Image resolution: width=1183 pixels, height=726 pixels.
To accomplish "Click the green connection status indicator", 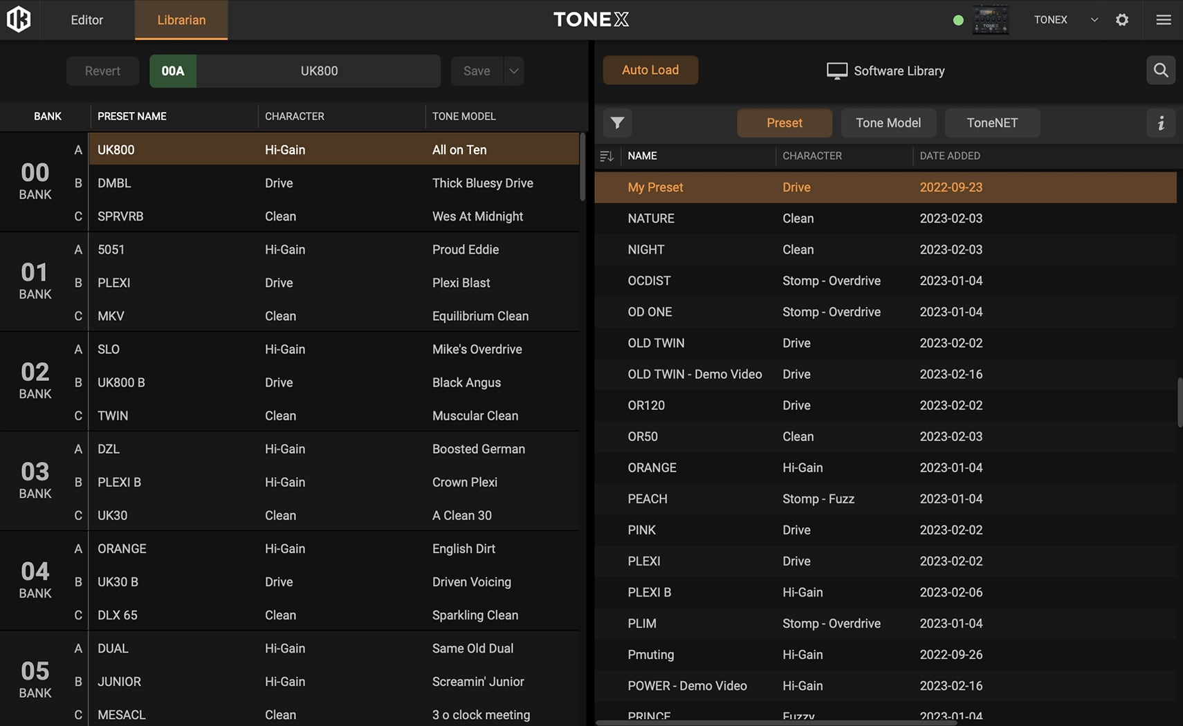I will click(958, 20).
